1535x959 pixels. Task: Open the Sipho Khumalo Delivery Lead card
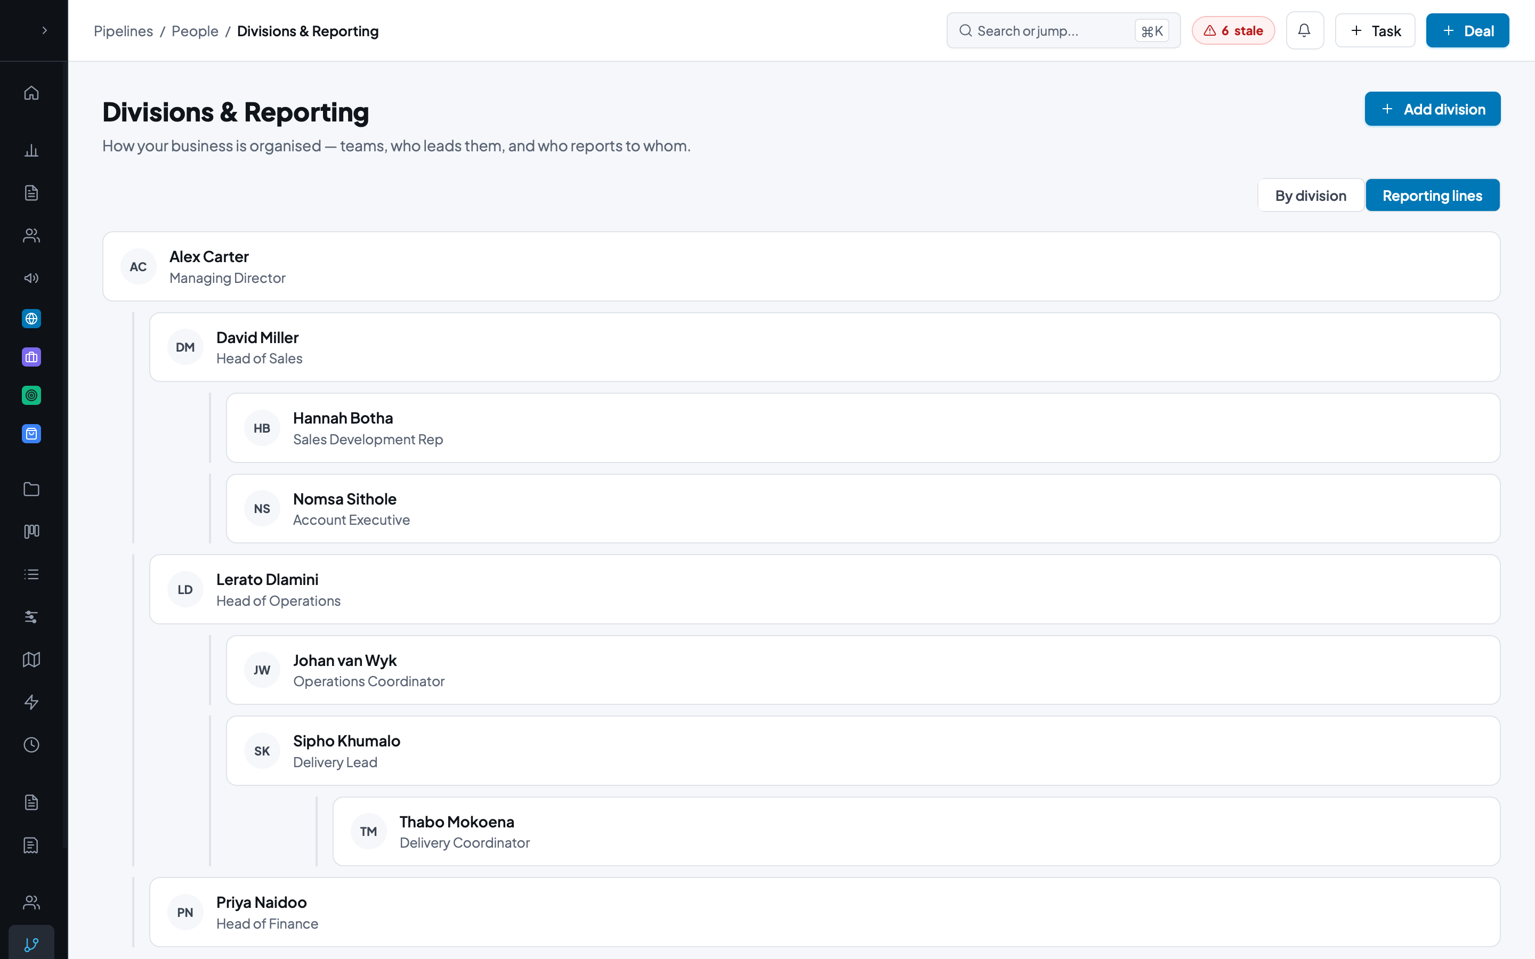(x=863, y=751)
